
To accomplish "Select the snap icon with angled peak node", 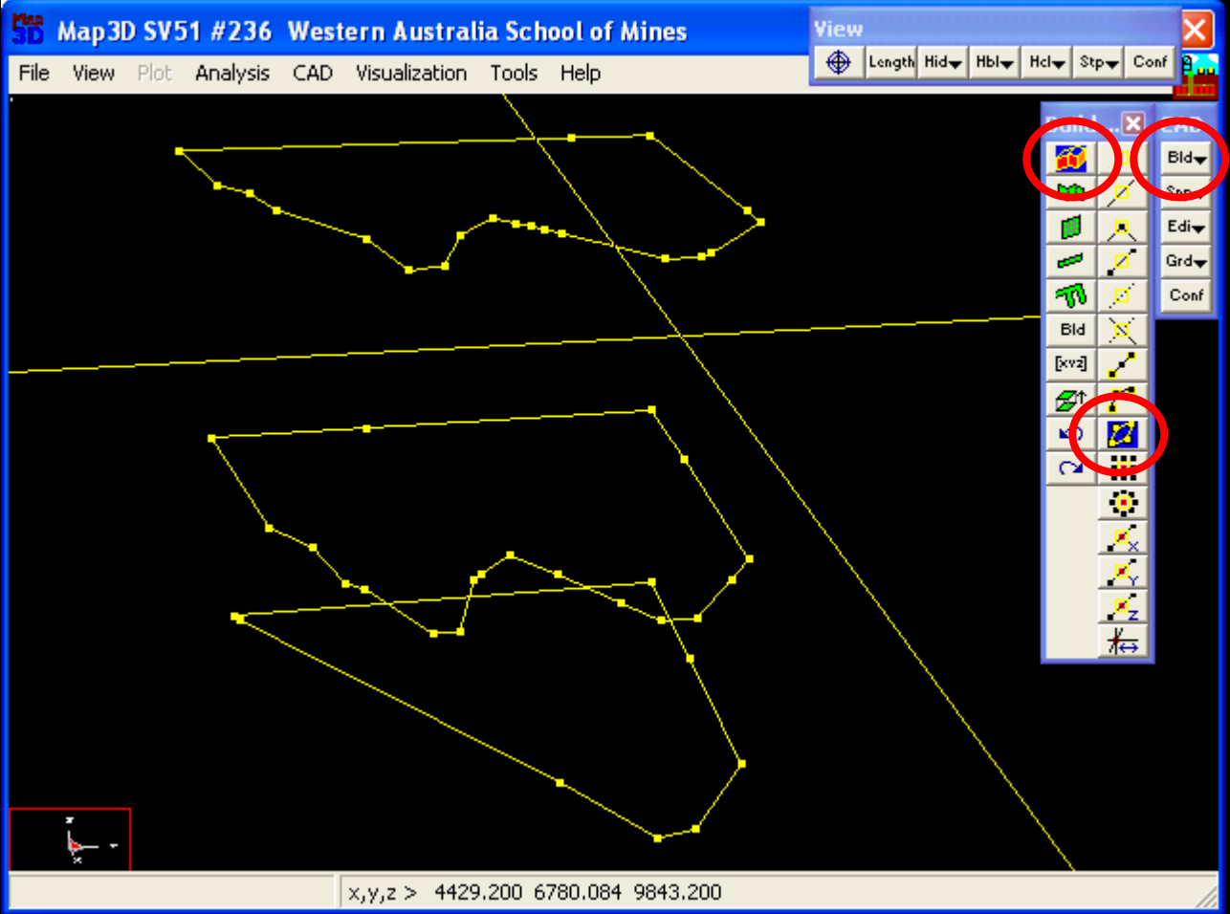I will pyautogui.click(x=1122, y=227).
